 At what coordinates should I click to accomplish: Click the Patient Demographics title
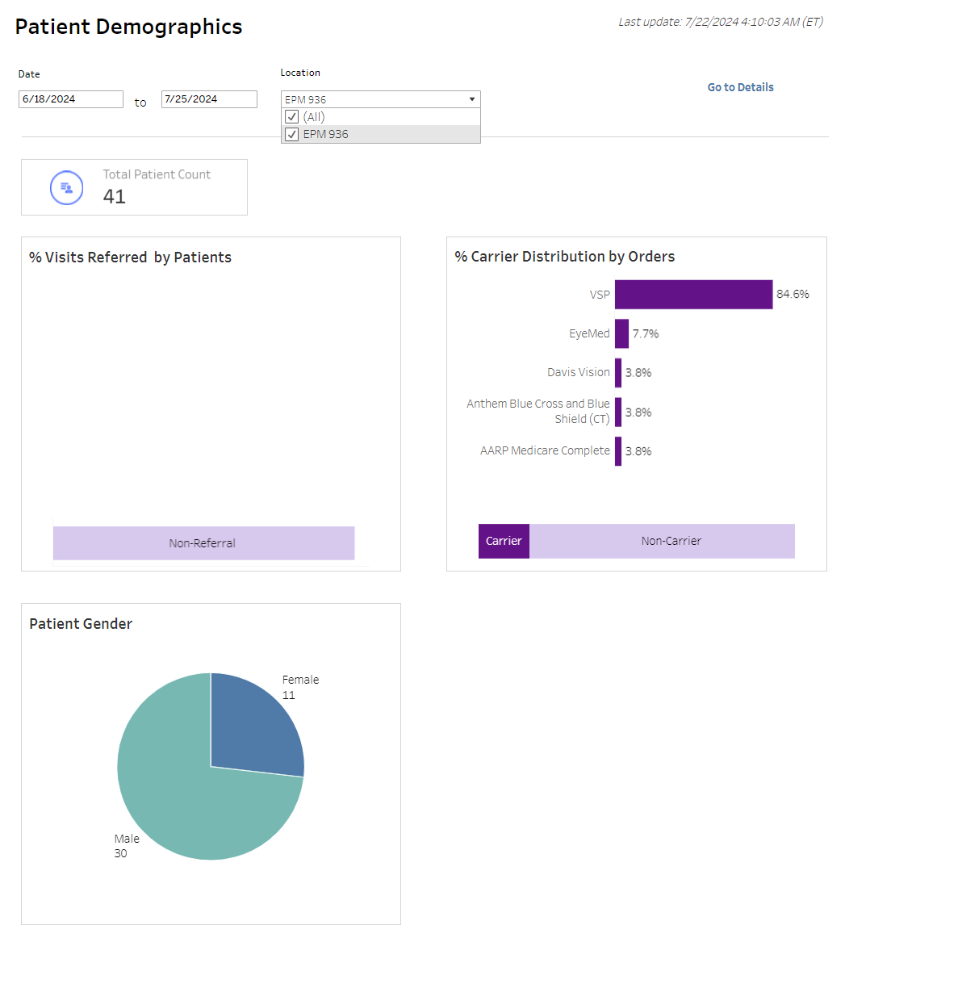(x=128, y=26)
